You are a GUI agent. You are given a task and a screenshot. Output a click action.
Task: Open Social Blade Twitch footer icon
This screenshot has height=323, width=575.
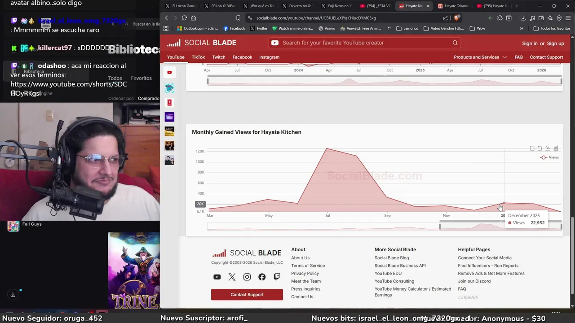click(277, 277)
